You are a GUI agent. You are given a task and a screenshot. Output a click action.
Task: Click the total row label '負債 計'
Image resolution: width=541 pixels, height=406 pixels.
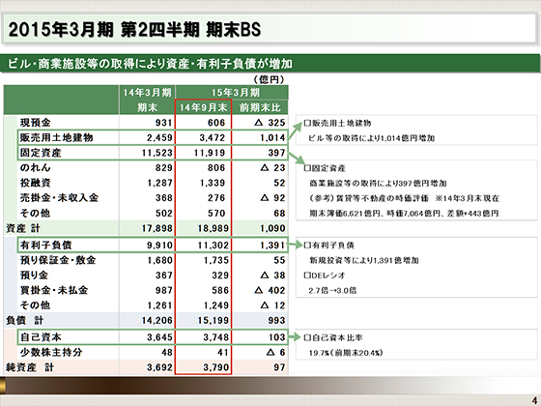pyautogui.click(x=24, y=320)
